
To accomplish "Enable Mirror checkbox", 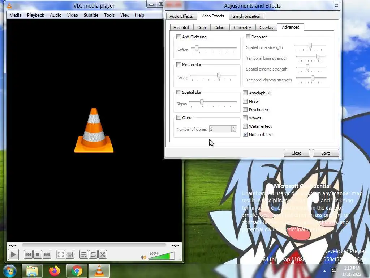I will [x=245, y=101].
